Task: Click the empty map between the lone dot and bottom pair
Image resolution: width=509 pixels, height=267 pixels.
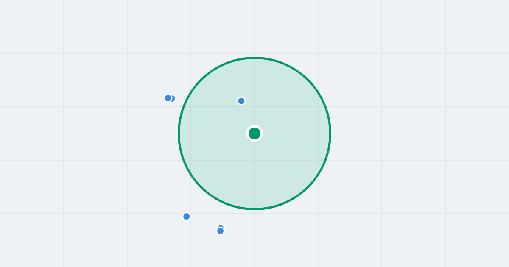Action: pyautogui.click(x=204, y=224)
